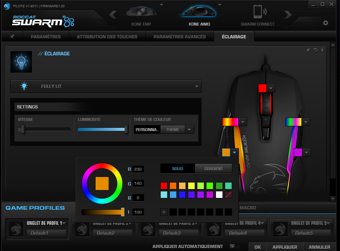Open Swarm Connect phone icon
This screenshot has width=340, height=251.
click(259, 12)
